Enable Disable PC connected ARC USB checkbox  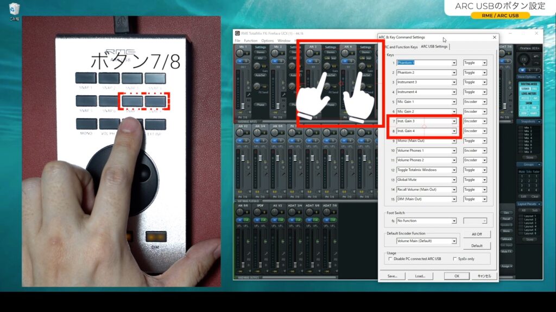coord(390,259)
